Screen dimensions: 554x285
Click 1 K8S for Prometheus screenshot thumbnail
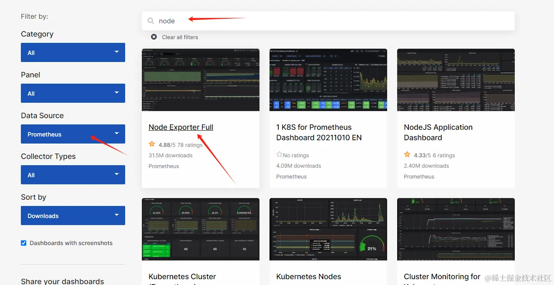pos(328,80)
